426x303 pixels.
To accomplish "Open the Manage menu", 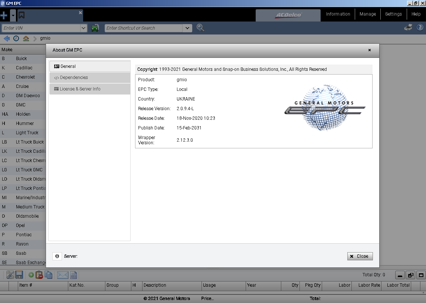I will tap(368, 14).
